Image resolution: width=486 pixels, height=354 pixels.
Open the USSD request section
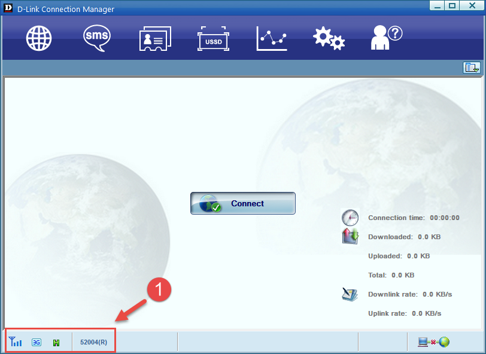click(213, 39)
